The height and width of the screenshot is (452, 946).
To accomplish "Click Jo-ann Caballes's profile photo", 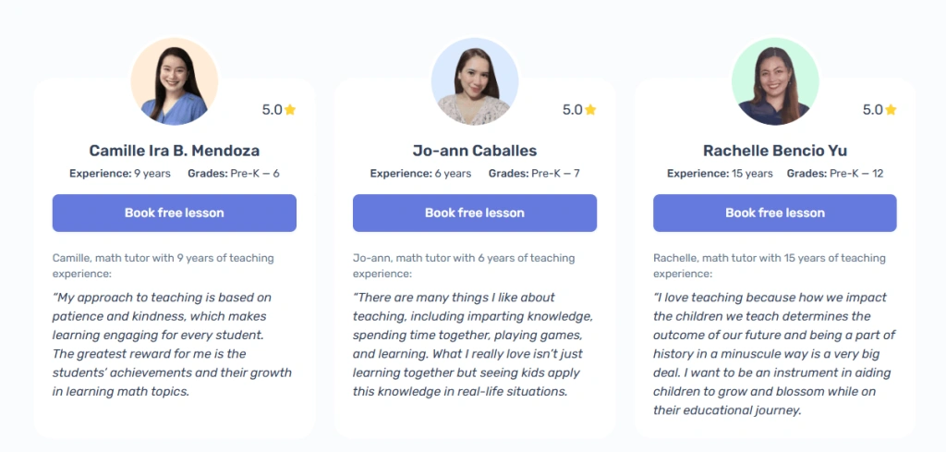I will tap(475, 81).
